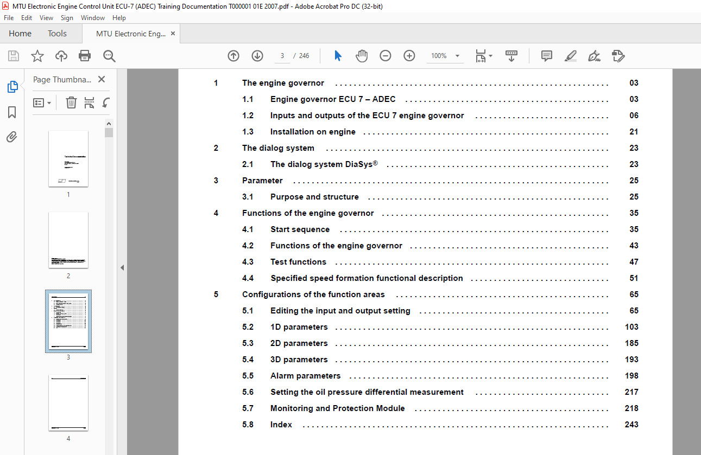701x455 pixels.
Task: Select page 1 thumbnail
Action: (68, 158)
